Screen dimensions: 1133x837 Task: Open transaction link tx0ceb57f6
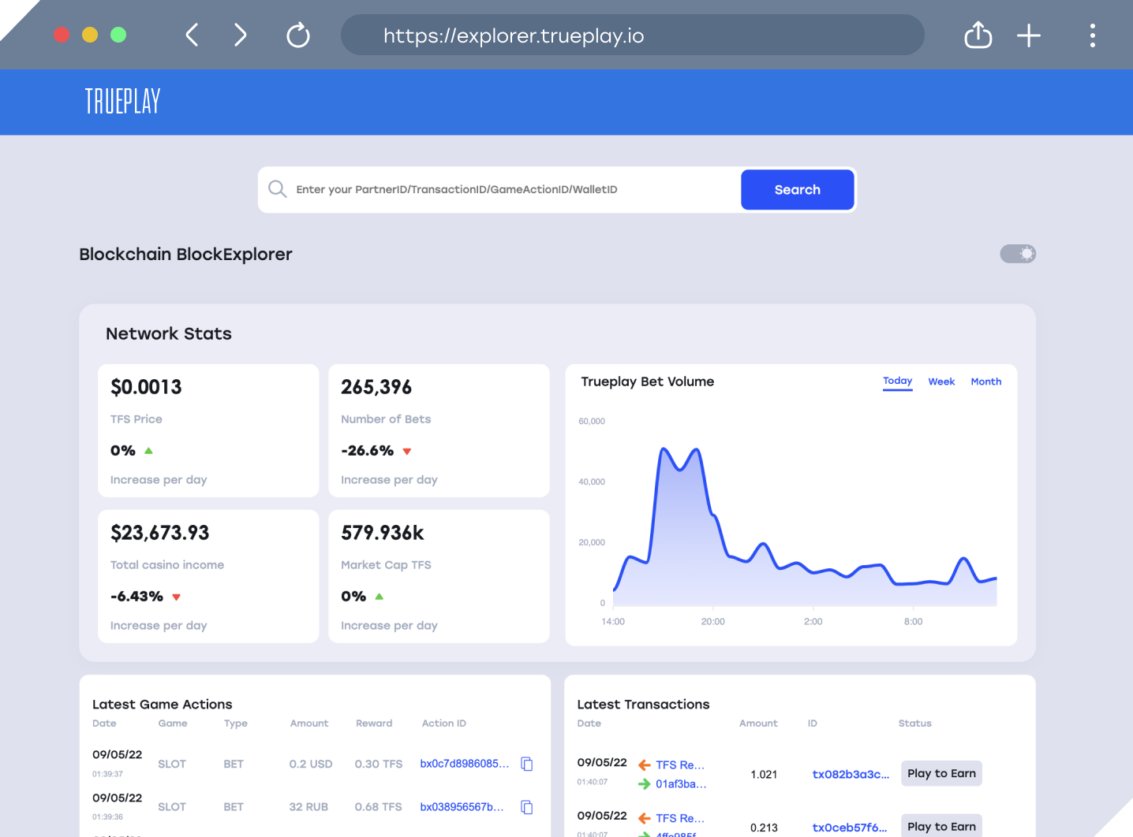coord(850,828)
